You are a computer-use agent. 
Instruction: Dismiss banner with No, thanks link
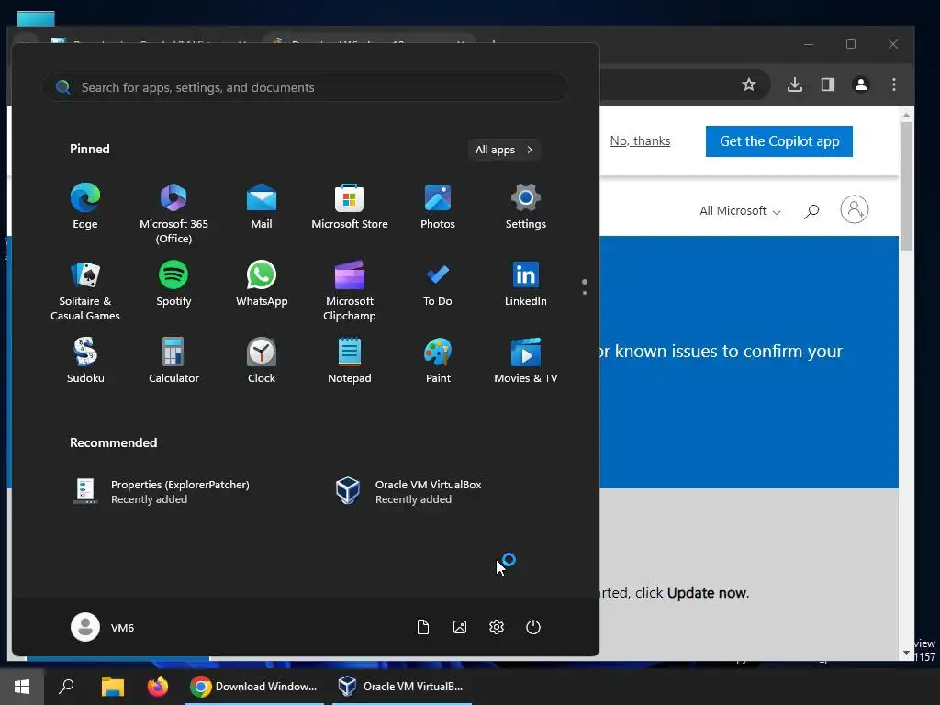click(x=640, y=140)
